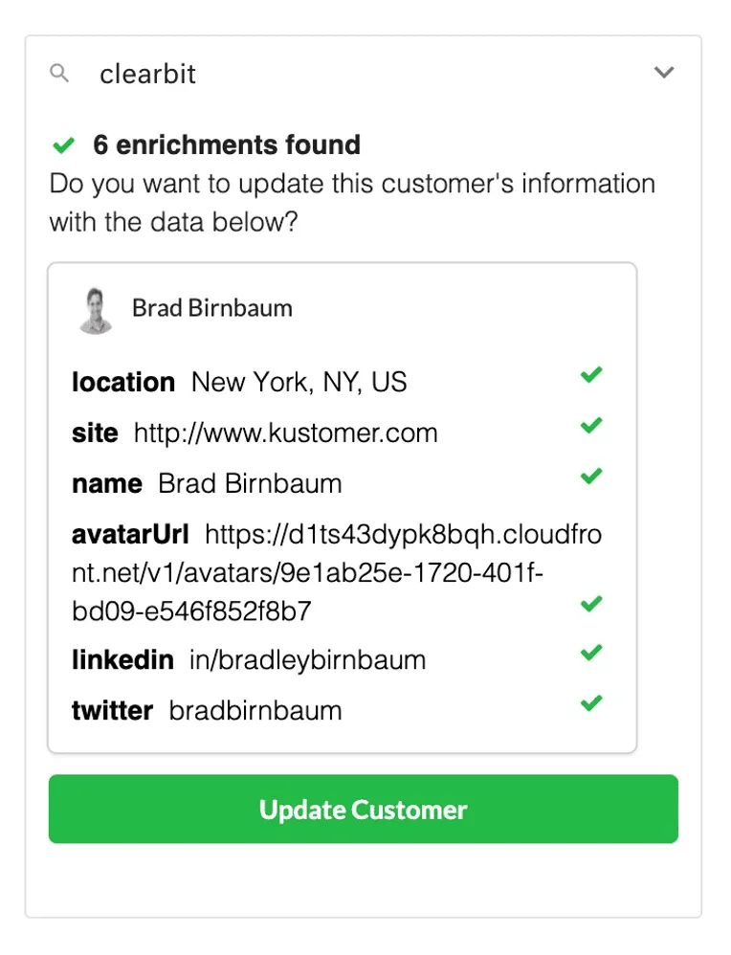Select the Brad Birnbaum card header name
Screen dimensions: 731x955
coord(212,308)
